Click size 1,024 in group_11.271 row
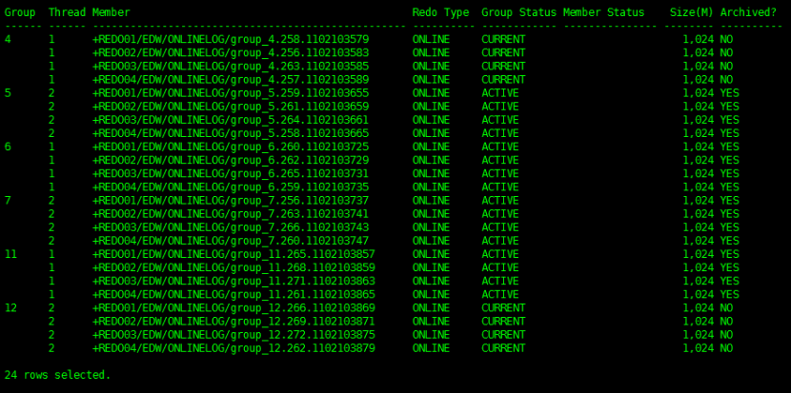Screen dimensions: 791x393 (x=699, y=281)
